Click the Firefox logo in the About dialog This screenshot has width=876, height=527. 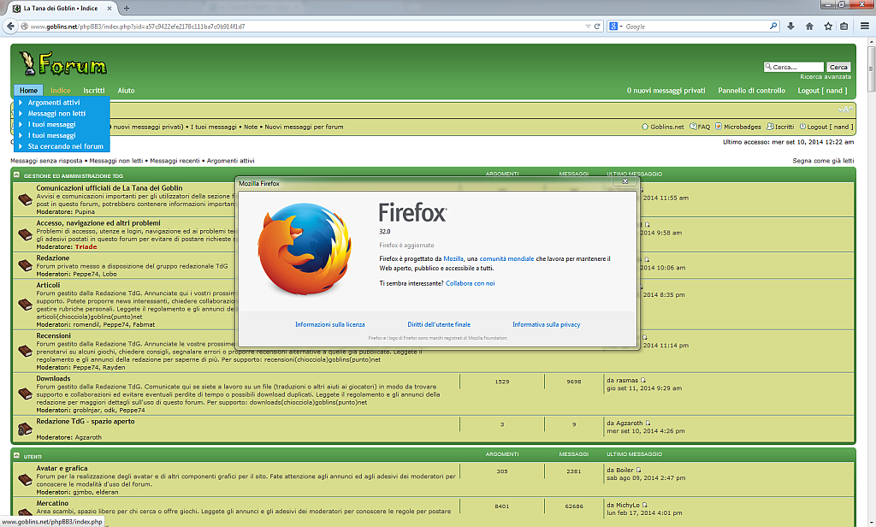pos(305,249)
